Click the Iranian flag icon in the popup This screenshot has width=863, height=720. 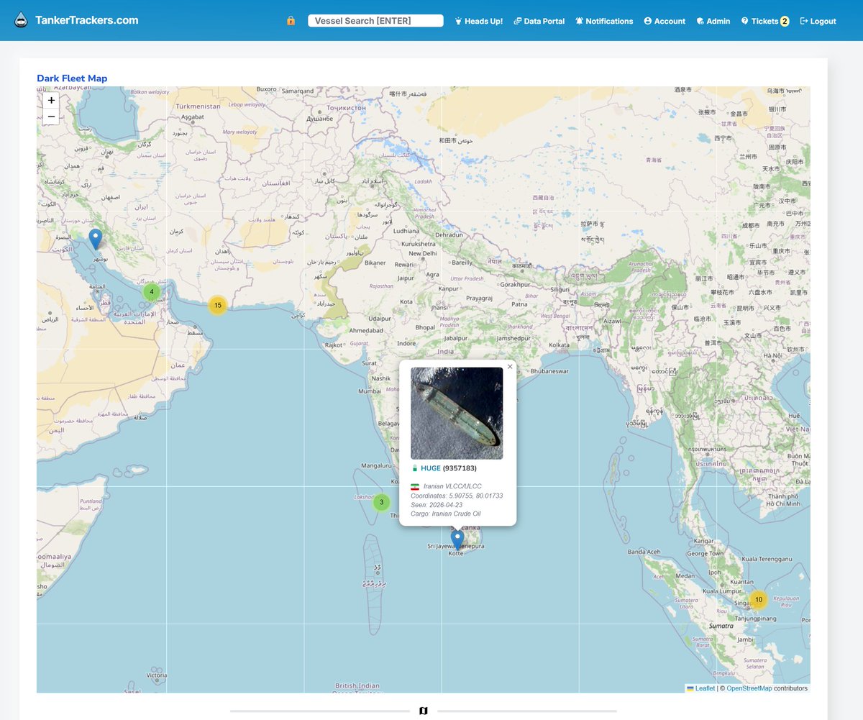click(x=414, y=487)
